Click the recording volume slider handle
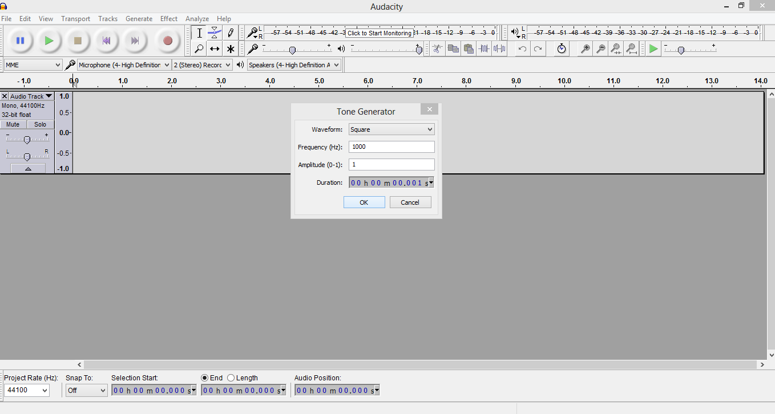Image resolution: width=775 pixels, height=414 pixels. (292, 50)
